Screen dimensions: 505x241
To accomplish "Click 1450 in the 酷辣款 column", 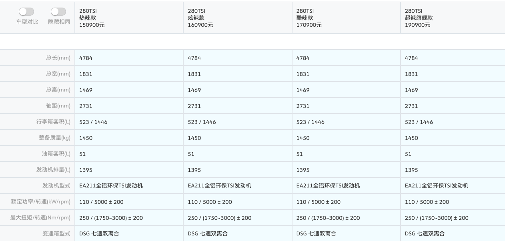I will (x=303, y=138).
